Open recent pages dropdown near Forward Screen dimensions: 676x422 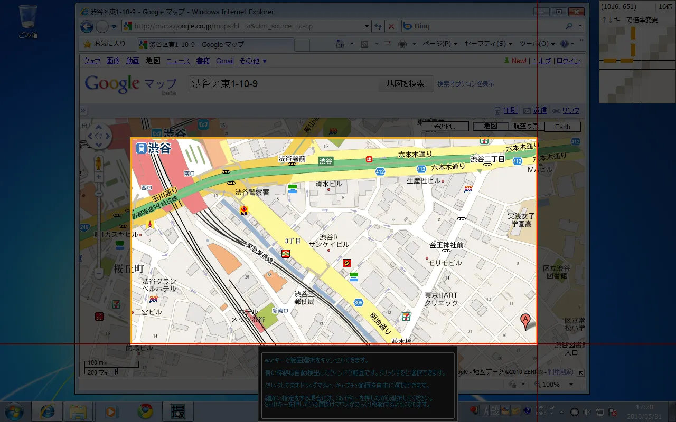114,26
